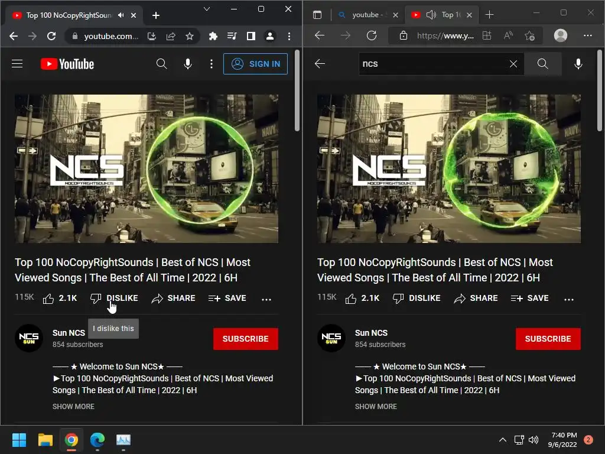Share this page icon in Chrome address bar
This screenshot has height=454, width=605.
click(x=171, y=36)
